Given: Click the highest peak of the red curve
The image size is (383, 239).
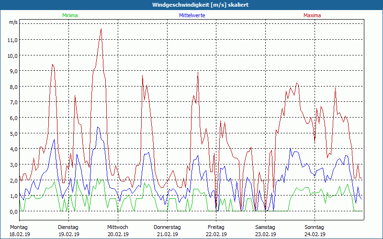Looking at the screenshot, I should (101, 29).
